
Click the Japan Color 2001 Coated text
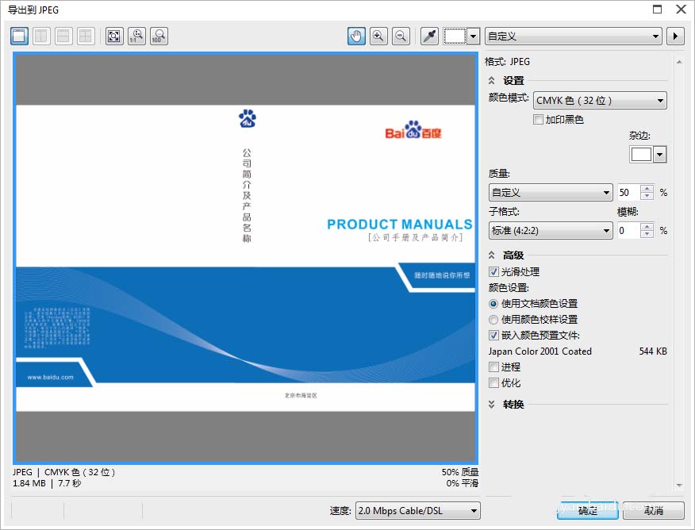[x=539, y=351]
